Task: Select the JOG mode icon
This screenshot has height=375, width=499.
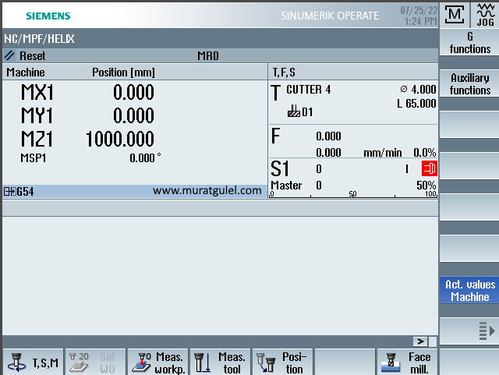Action: coord(485,15)
